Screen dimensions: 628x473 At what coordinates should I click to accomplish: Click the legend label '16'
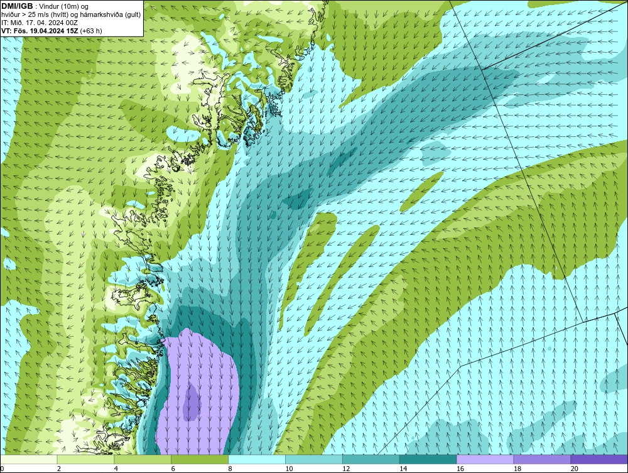tap(460, 469)
